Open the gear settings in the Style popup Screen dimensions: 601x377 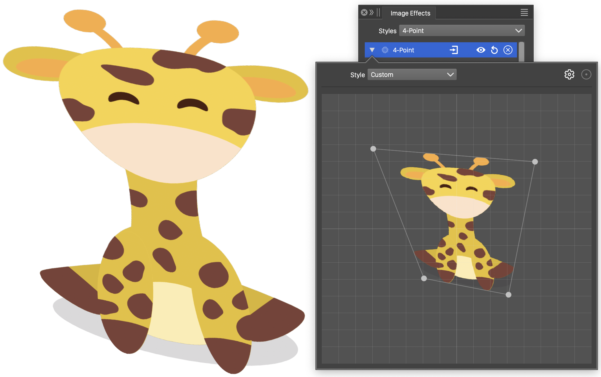569,74
